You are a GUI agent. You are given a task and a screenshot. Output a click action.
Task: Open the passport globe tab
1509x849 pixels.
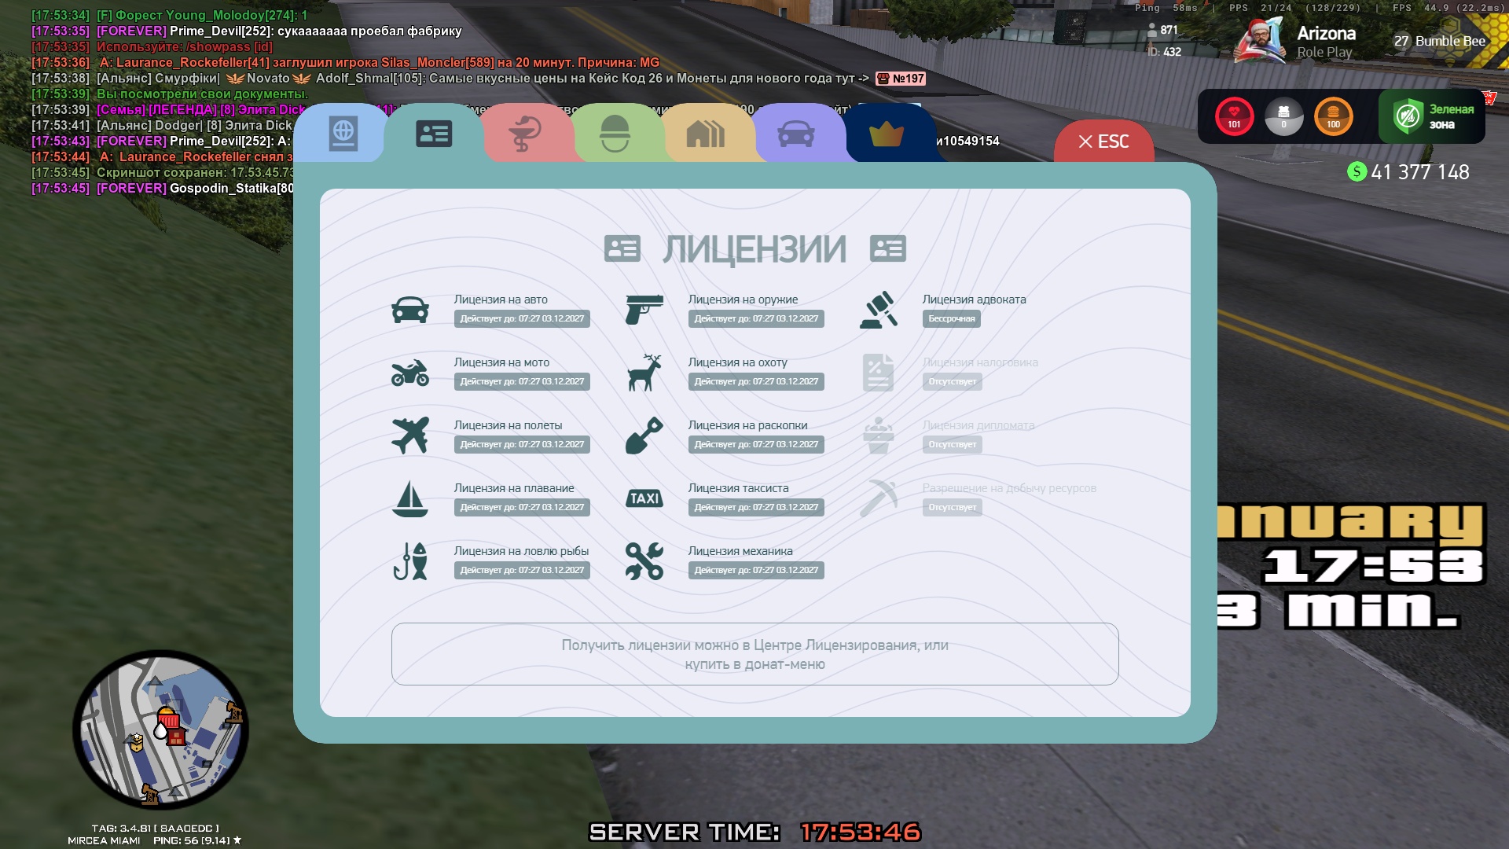tap(343, 134)
